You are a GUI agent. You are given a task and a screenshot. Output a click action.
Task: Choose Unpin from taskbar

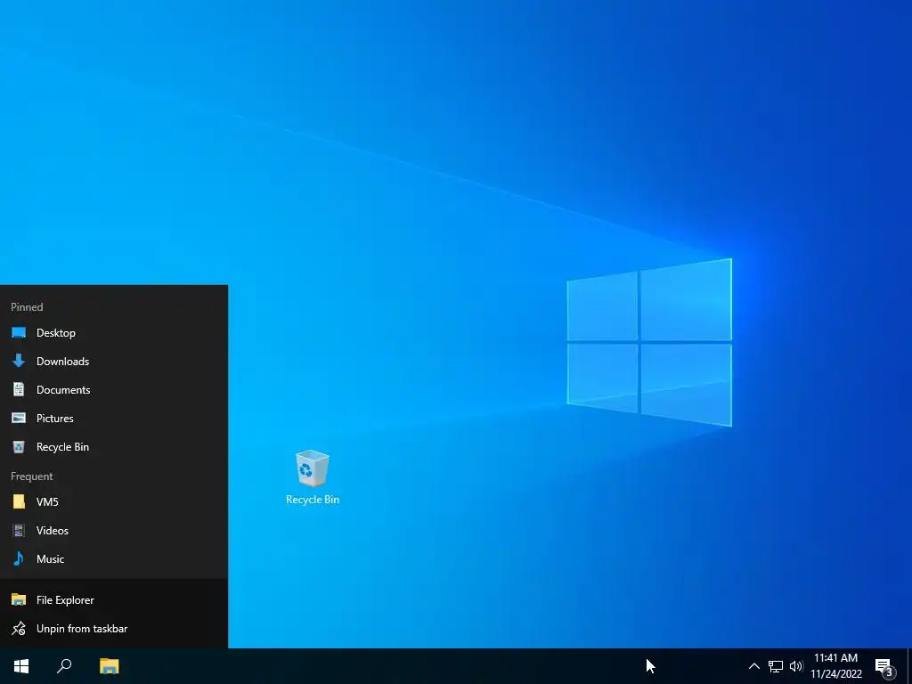point(114,628)
